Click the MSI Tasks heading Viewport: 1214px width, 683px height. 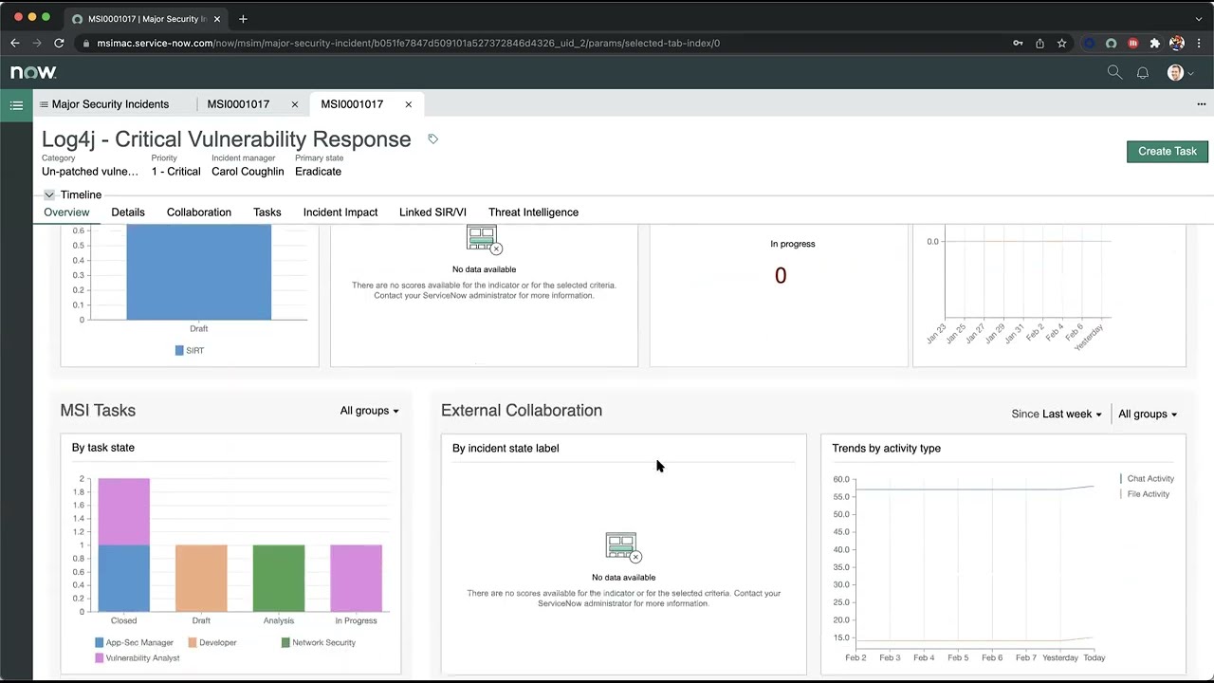pos(98,411)
